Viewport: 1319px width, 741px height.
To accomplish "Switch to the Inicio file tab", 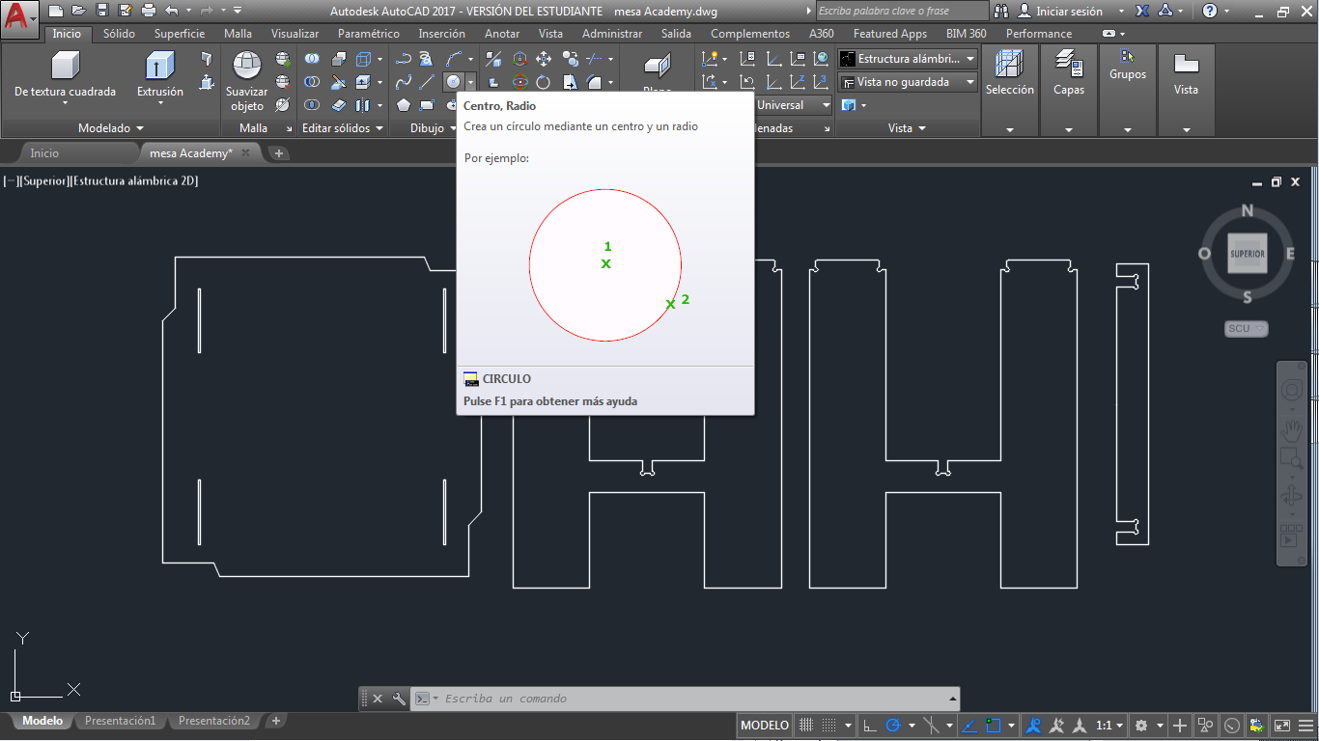I will click(44, 153).
